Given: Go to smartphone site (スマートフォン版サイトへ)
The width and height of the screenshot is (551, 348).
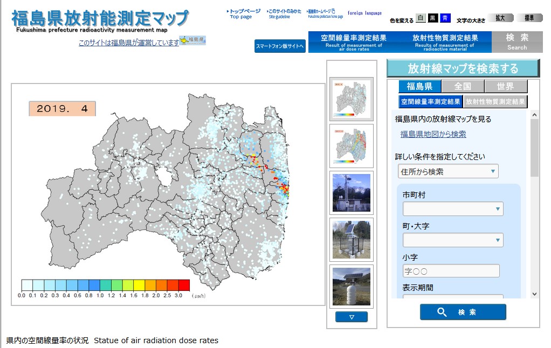Looking at the screenshot, I should (280, 46).
